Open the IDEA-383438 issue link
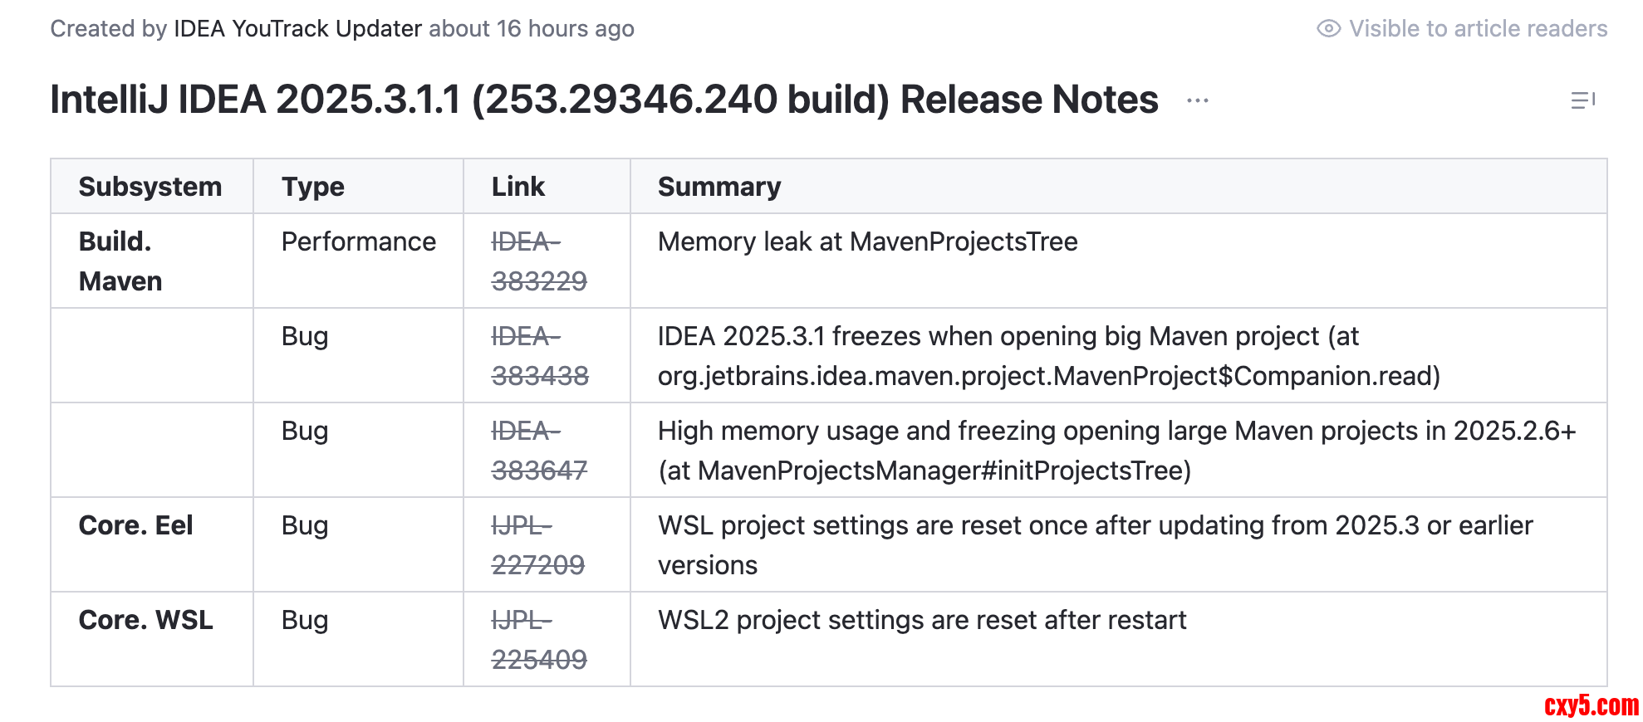The height and width of the screenshot is (722, 1643). [539, 356]
